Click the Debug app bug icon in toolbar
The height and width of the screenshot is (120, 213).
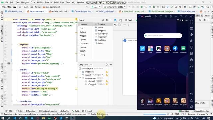[x=142, y=7]
